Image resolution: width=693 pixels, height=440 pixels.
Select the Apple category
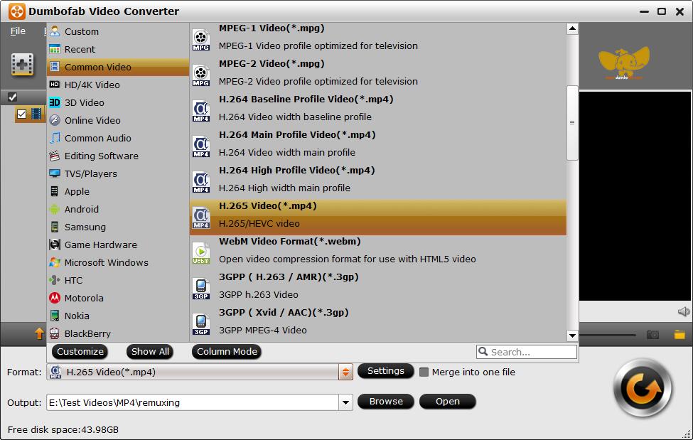click(x=118, y=191)
